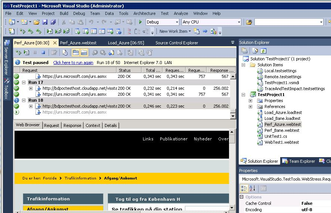The height and width of the screenshot is (213, 331).
Task: Click the Alphabetical sort icon in Properties
Action: coord(252,188)
